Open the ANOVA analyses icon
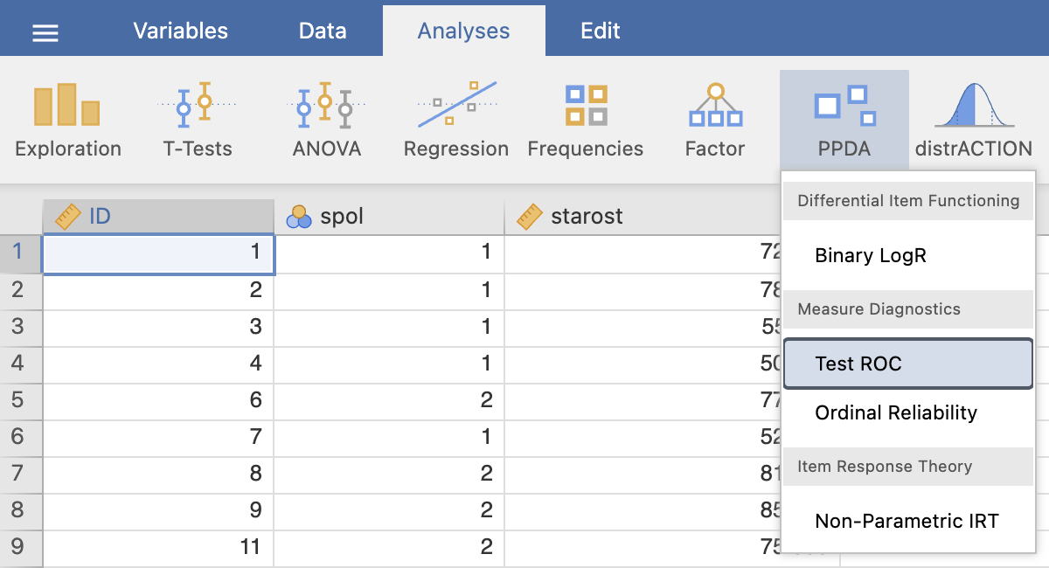The width and height of the screenshot is (1049, 568). point(326,121)
